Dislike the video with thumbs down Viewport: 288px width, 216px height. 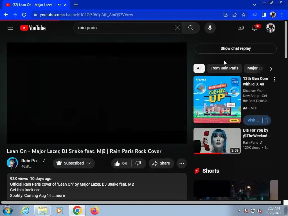[x=138, y=163]
